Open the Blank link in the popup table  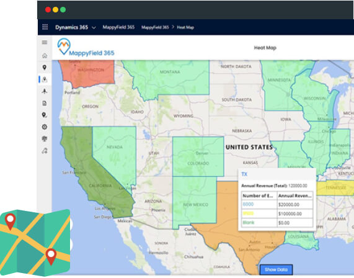pos(249,223)
